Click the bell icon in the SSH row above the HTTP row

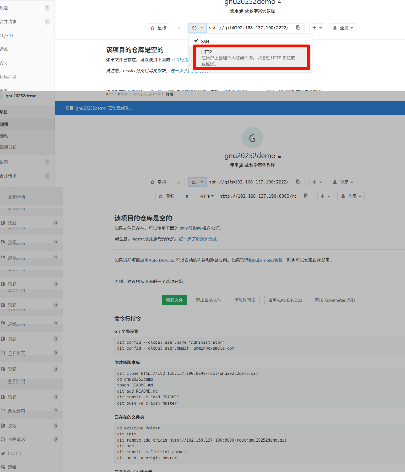point(335,182)
